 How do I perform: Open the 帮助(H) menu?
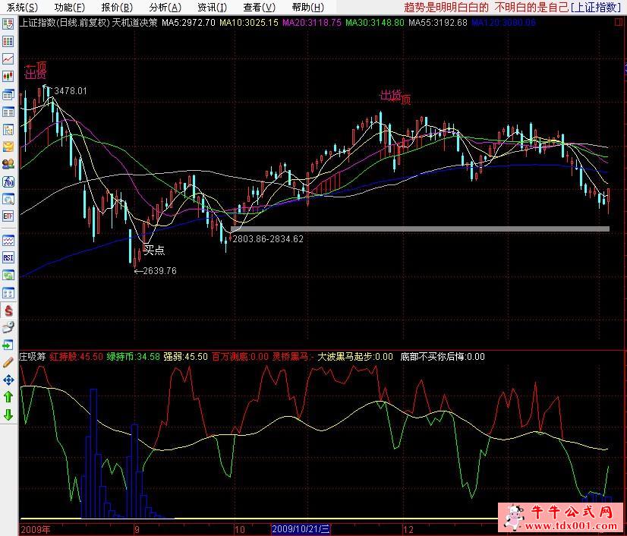coord(308,7)
